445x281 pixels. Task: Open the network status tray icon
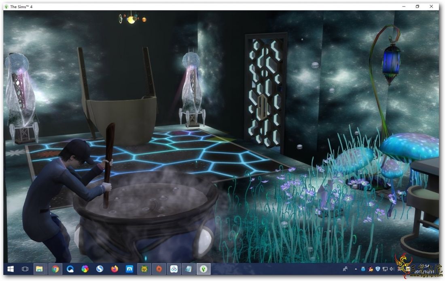(x=385, y=269)
